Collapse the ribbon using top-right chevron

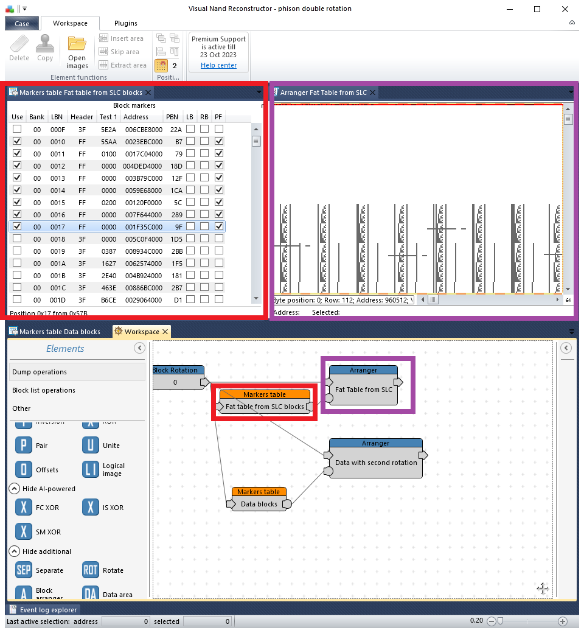[x=572, y=23]
